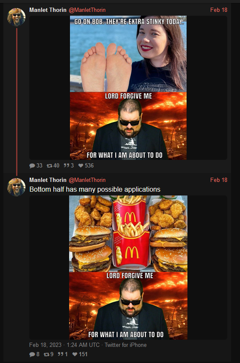Click the reply icon with 33 comments
This screenshot has width=240, height=363.
point(32,165)
